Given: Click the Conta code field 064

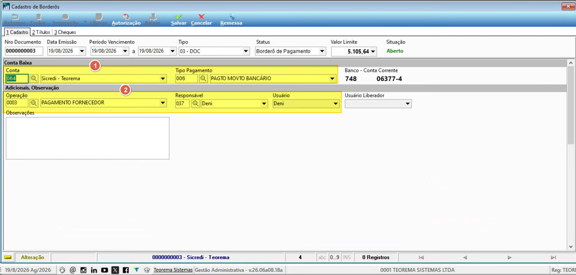Looking at the screenshot, I should pos(17,79).
